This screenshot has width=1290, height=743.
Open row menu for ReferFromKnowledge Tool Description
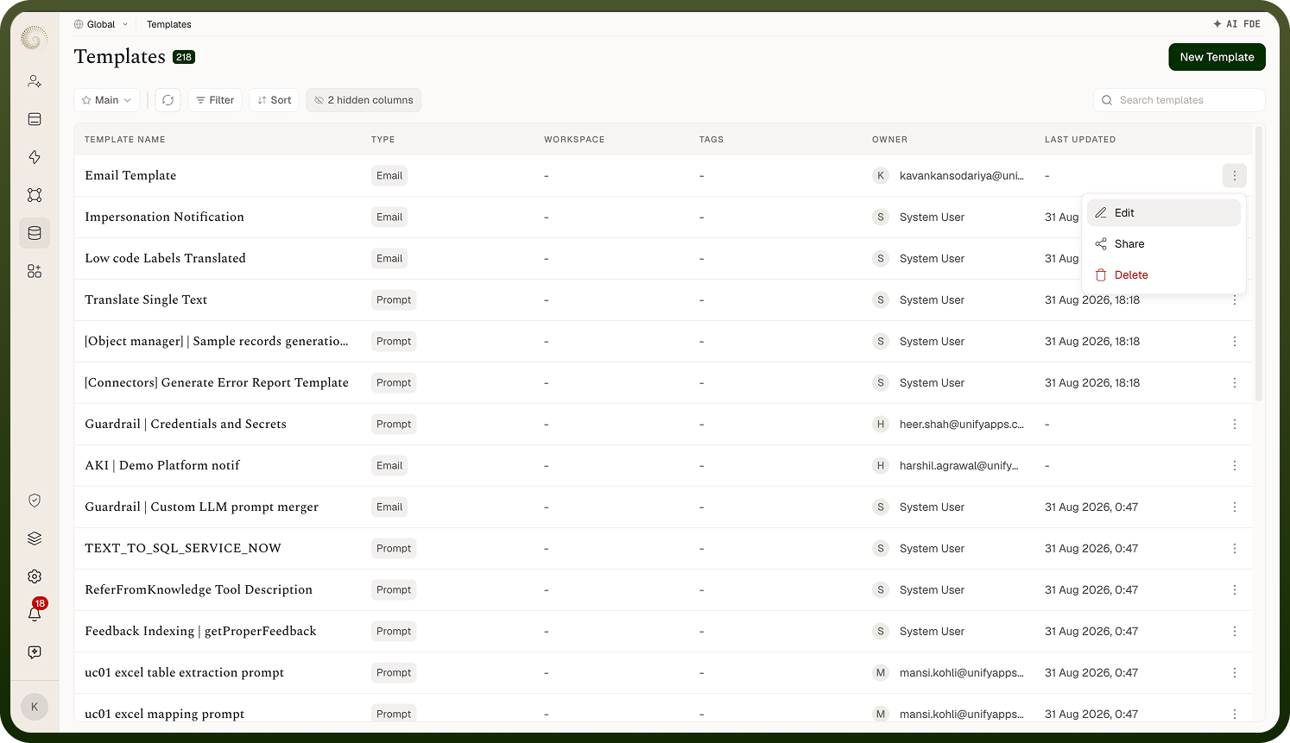point(1235,590)
